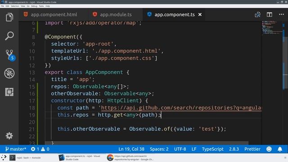
Task: Switch to the Google Chrome taskbar entry
Action: point(131,157)
